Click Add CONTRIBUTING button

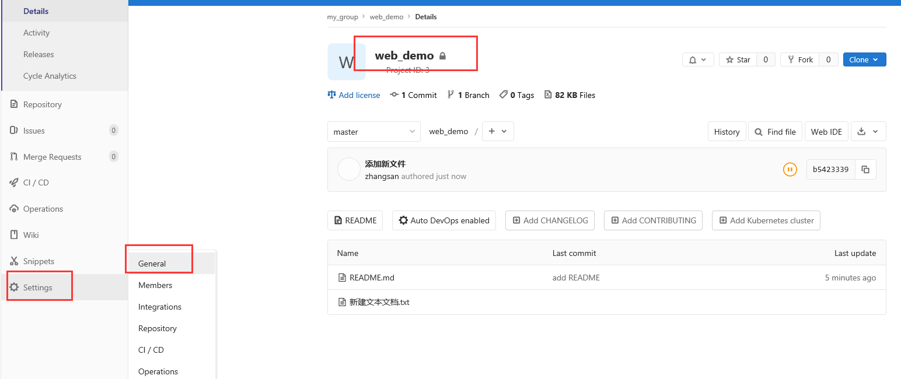653,220
